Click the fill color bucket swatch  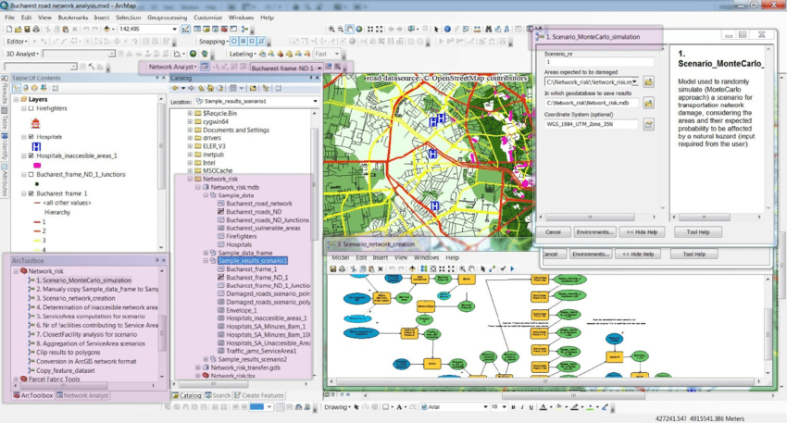[559, 407]
